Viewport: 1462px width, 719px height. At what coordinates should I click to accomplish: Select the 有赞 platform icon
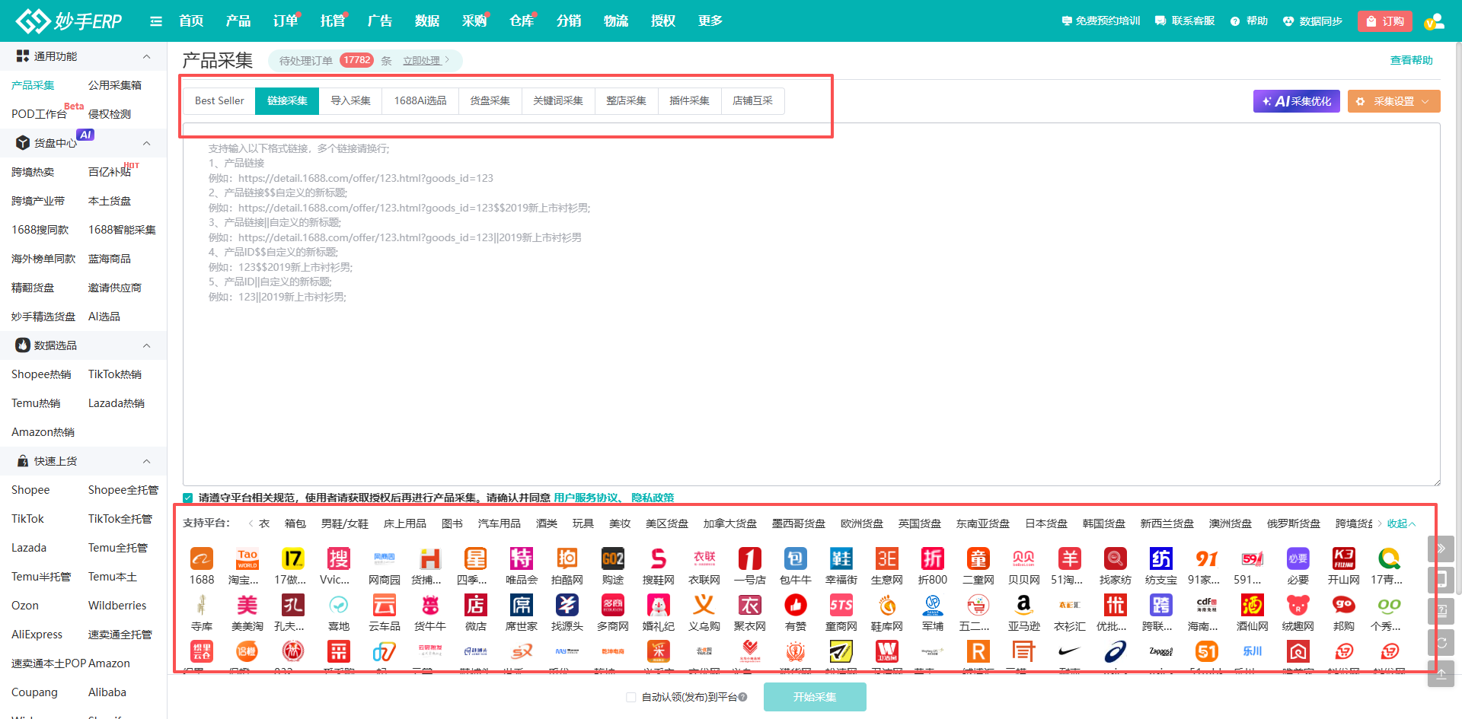click(x=796, y=606)
